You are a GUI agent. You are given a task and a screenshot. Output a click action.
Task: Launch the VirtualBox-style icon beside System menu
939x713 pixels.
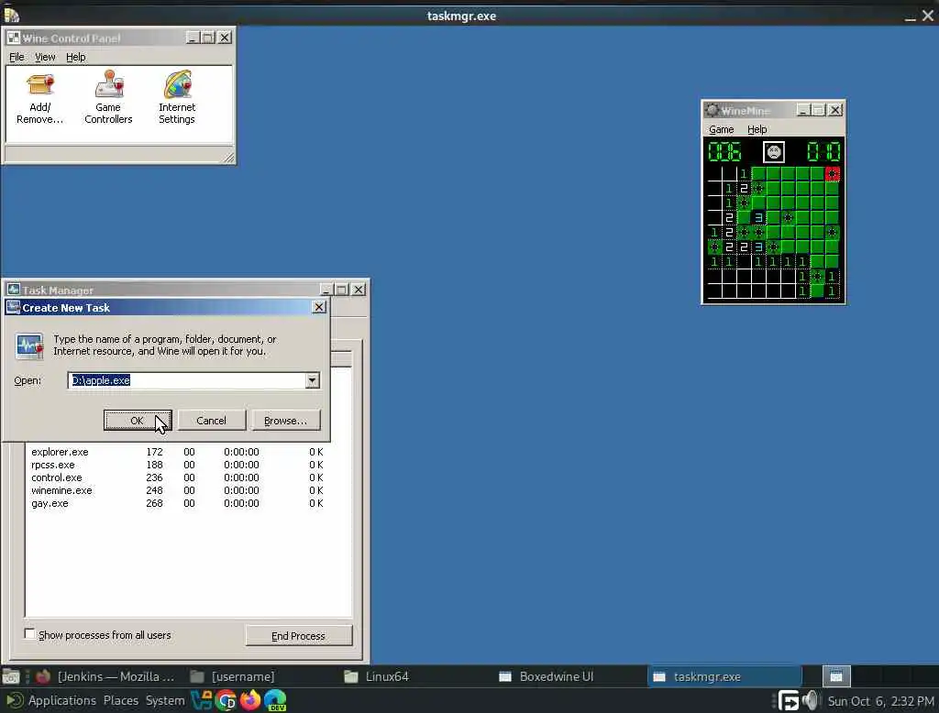point(201,700)
